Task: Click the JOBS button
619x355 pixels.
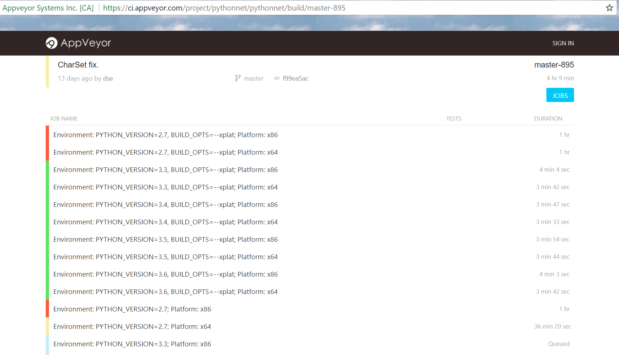Action: [560, 95]
